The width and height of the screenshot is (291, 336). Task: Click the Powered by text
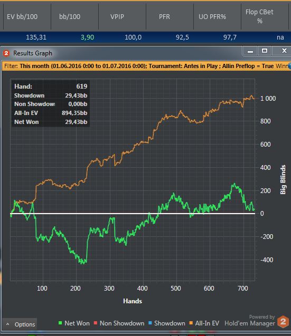pos(262,316)
